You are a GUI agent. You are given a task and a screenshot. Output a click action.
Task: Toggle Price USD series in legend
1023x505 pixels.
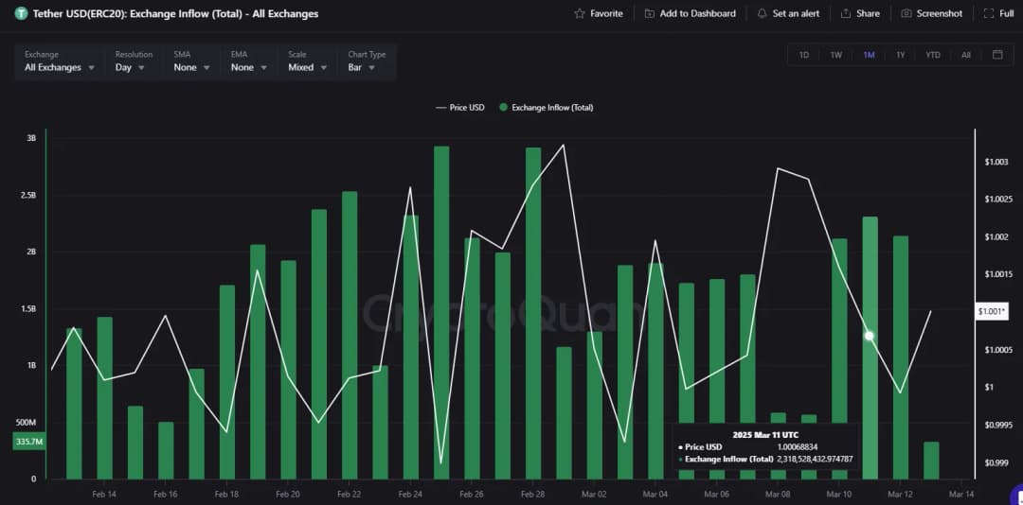[x=460, y=108]
